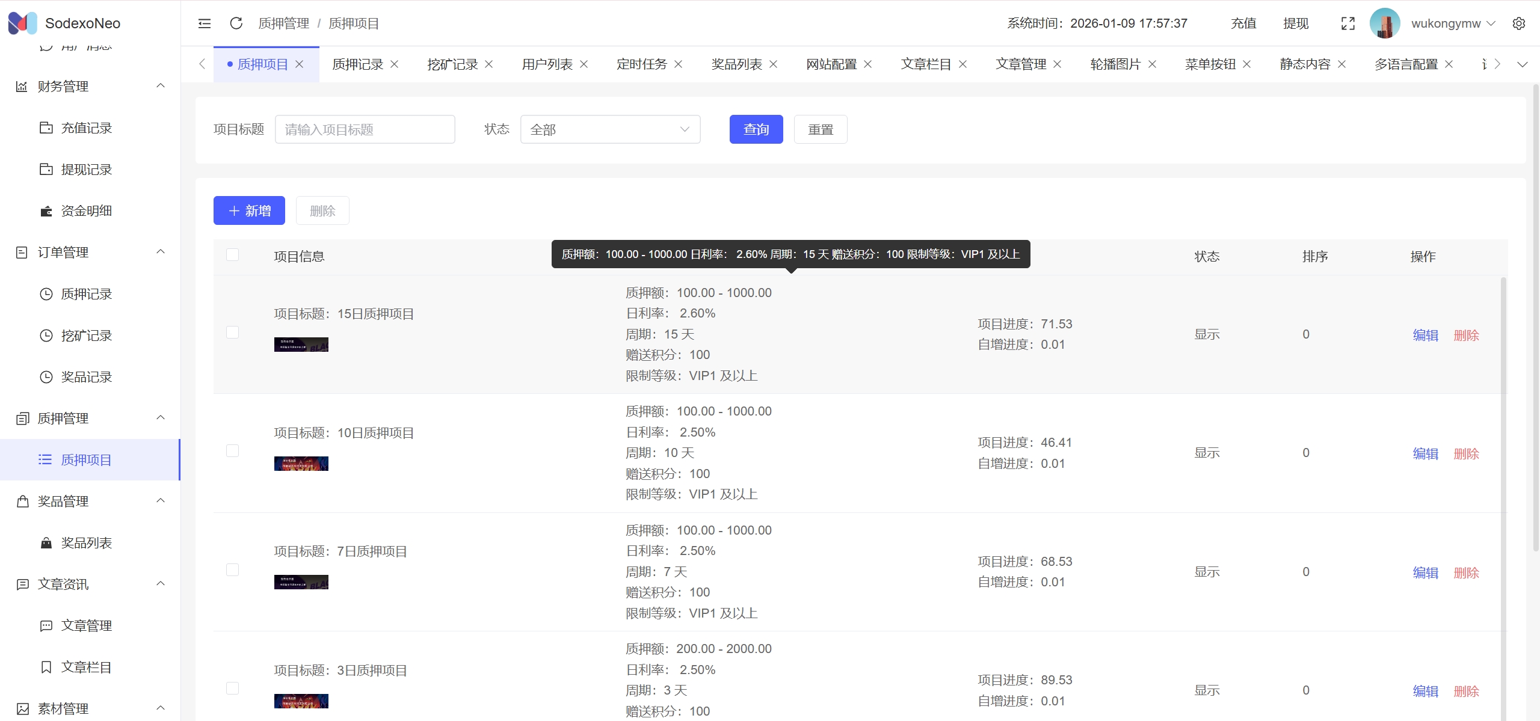Switch to the 用户列表 tab

[547, 64]
